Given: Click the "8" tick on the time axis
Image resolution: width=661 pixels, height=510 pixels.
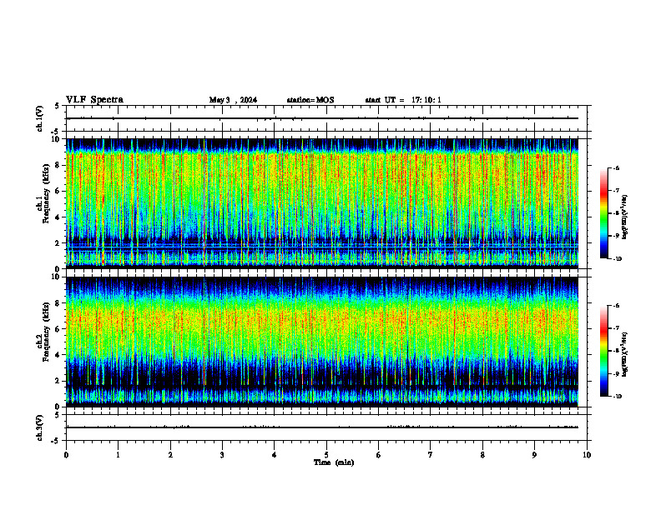Looking at the screenshot, I should 482,455.
